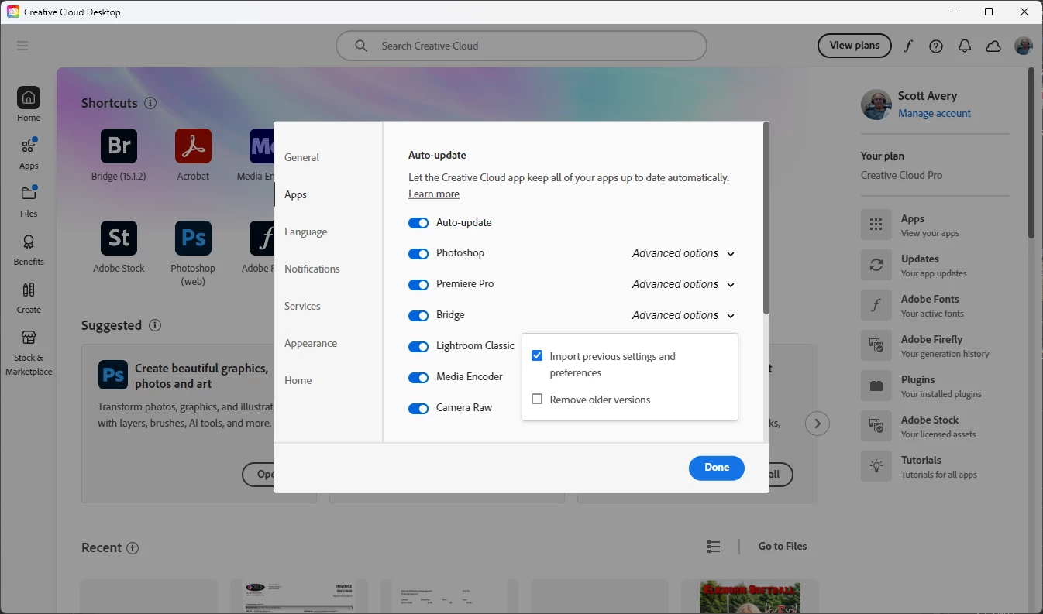The height and width of the screenshot is (614, 1043).
Task: Toggle auto-update for Bridge
Action: tap(418, 316)
